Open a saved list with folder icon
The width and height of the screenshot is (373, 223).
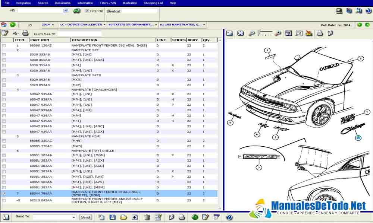[124, 217]
